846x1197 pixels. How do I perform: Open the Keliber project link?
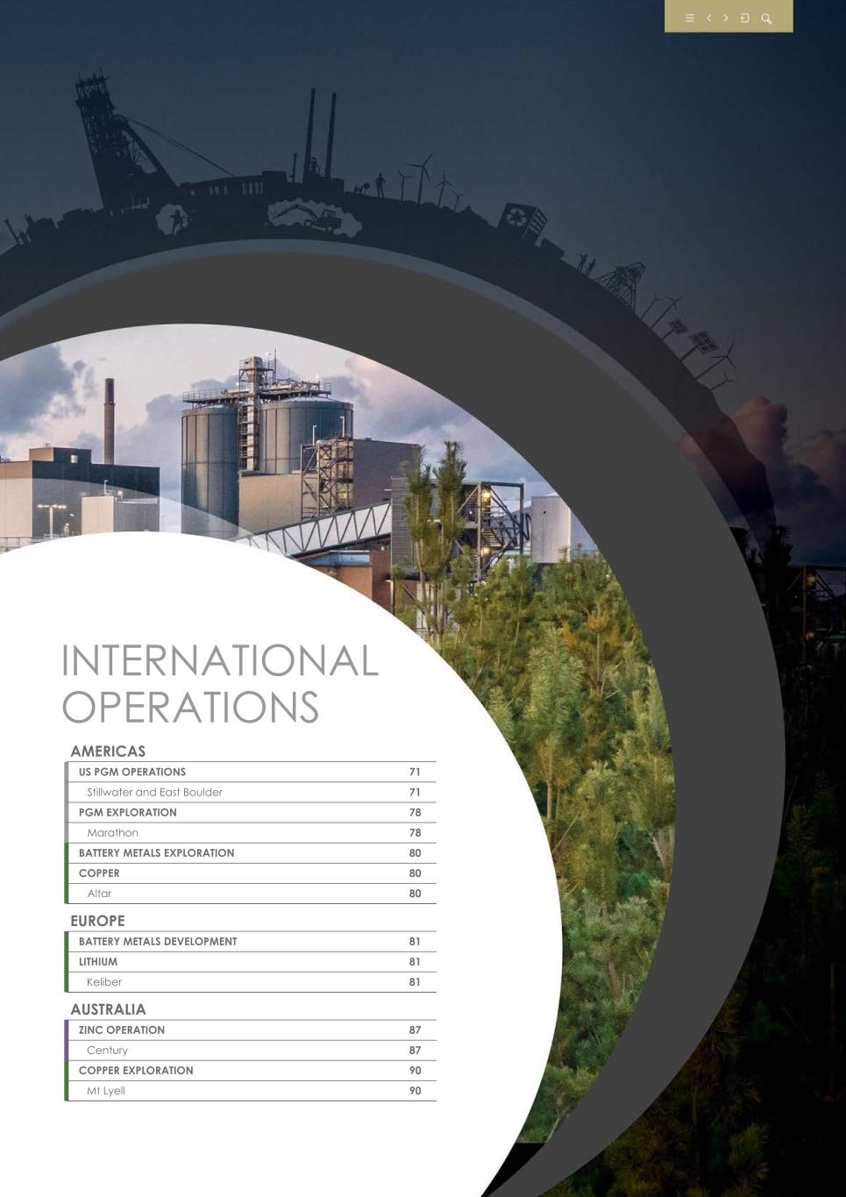coord(104,982)
